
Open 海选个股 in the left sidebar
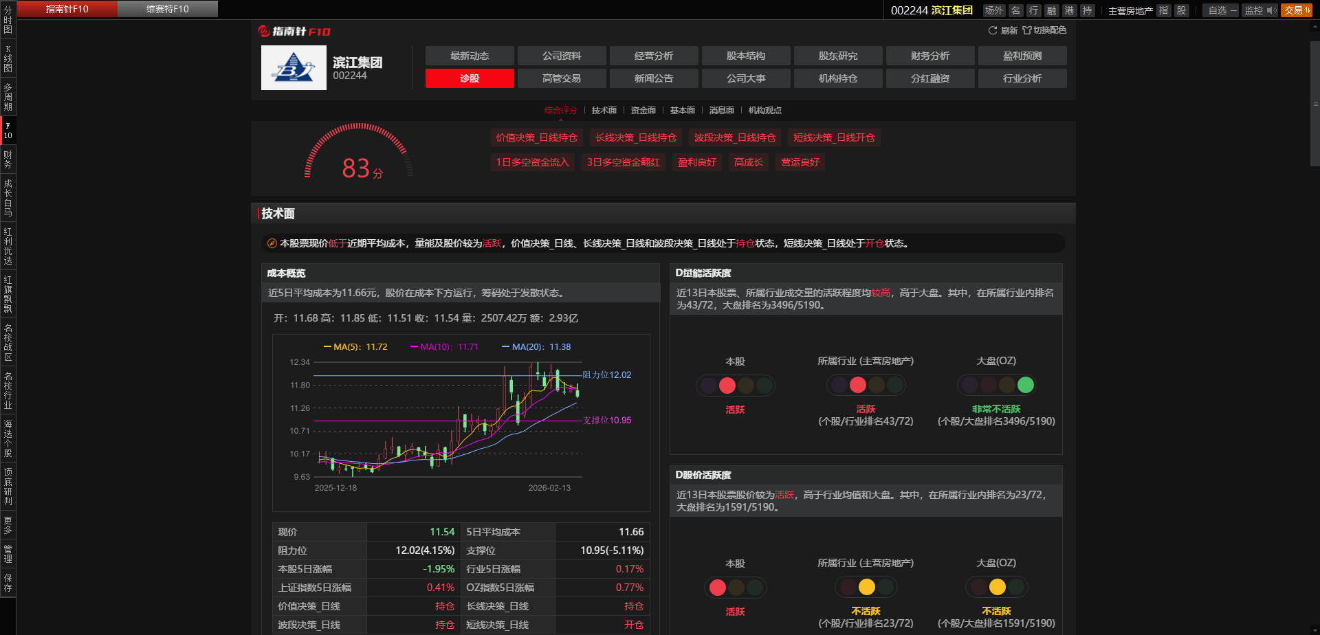tap(8, 438)
